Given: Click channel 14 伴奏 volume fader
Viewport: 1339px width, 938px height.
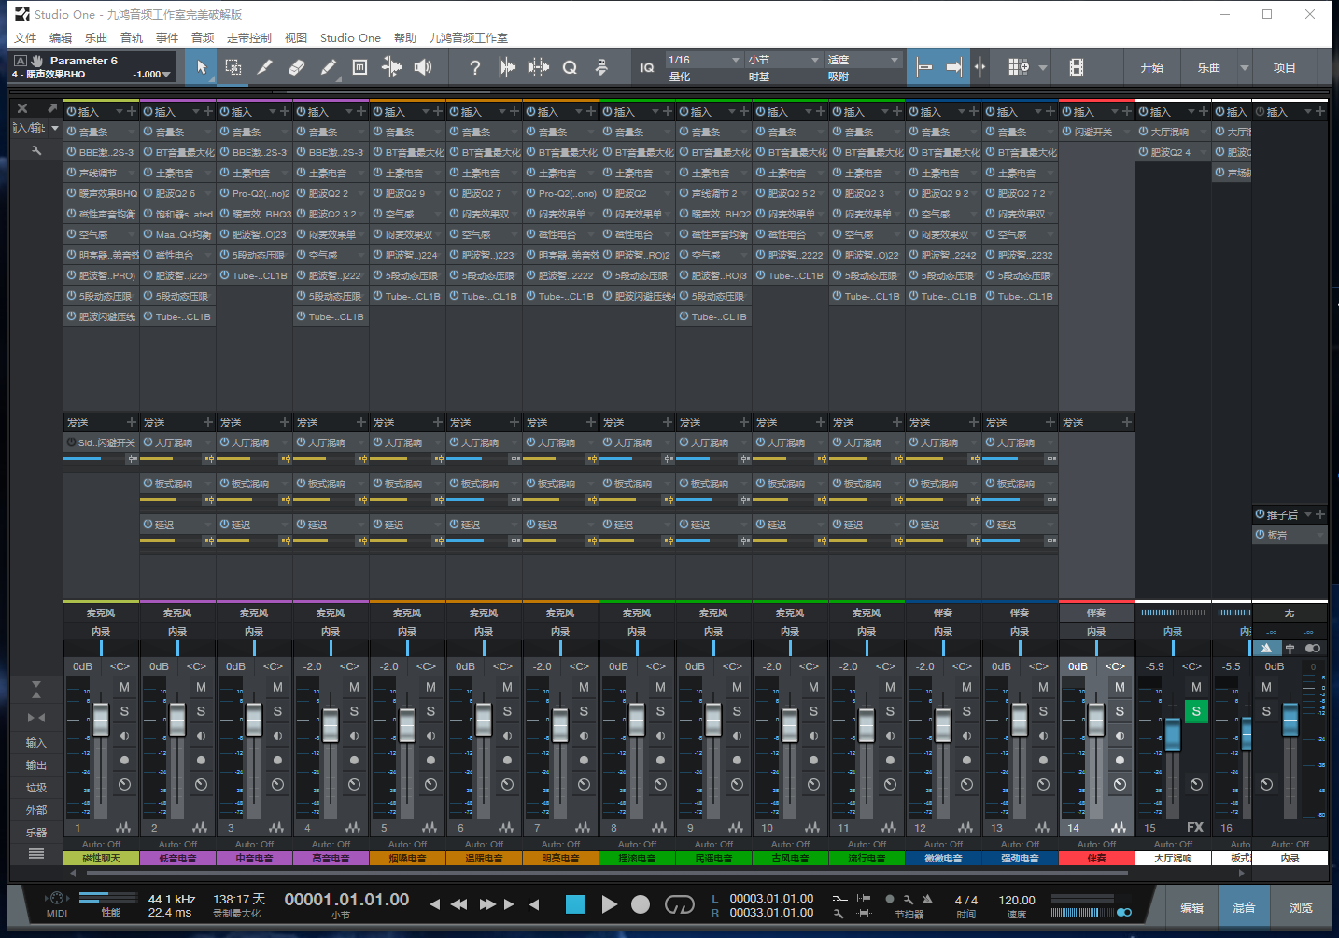Looking at the screenshot, I should tap(1096, 720).
